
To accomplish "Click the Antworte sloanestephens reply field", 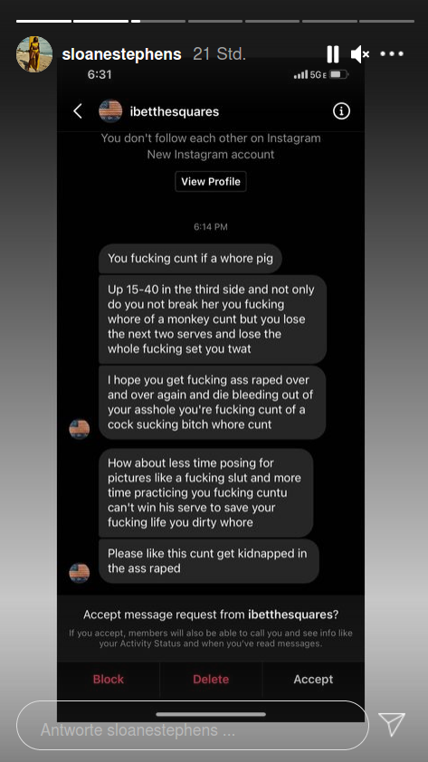I will [193, 726].
